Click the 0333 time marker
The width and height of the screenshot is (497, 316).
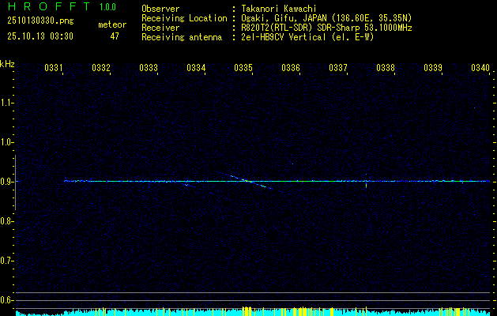pos(149,68)
